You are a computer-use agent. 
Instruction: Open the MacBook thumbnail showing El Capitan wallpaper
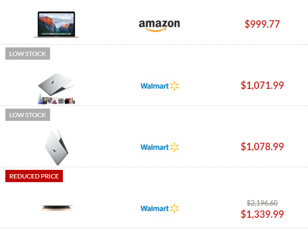[x=56, y=24]
